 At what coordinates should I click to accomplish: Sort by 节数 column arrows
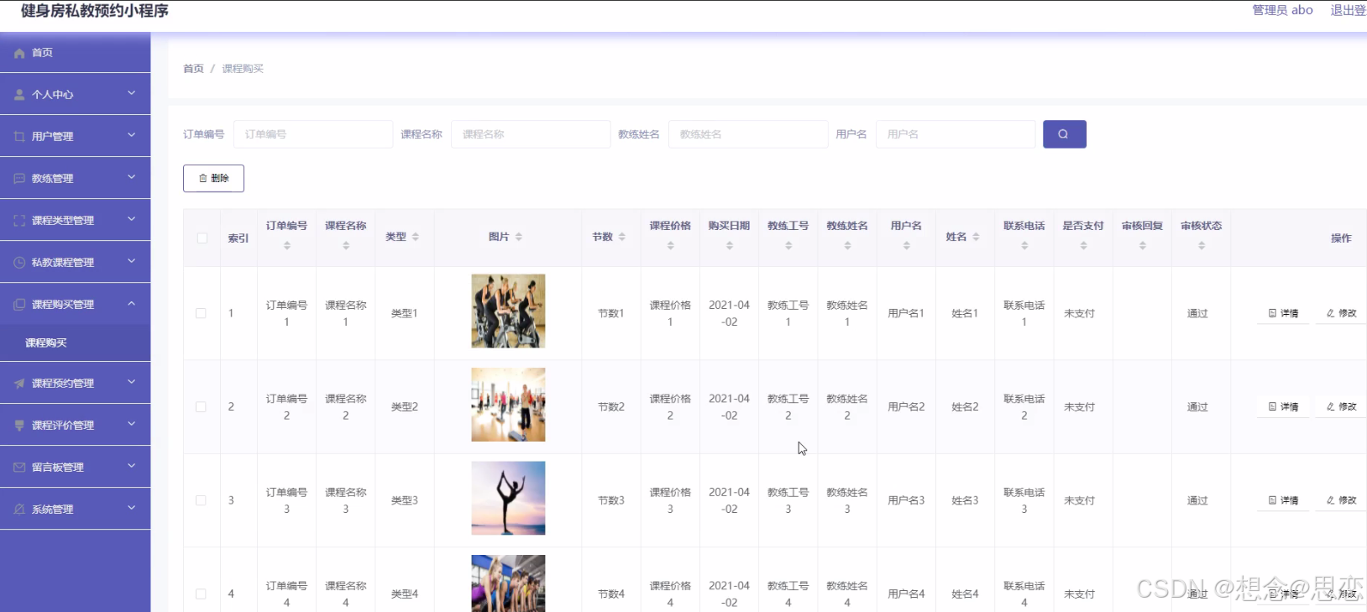coord(622,238)
